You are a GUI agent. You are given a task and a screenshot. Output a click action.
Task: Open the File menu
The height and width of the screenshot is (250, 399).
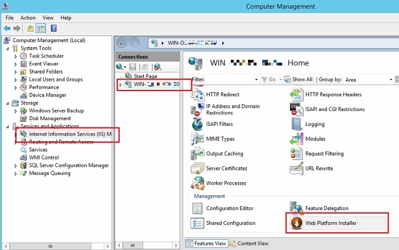pos(10,18)
